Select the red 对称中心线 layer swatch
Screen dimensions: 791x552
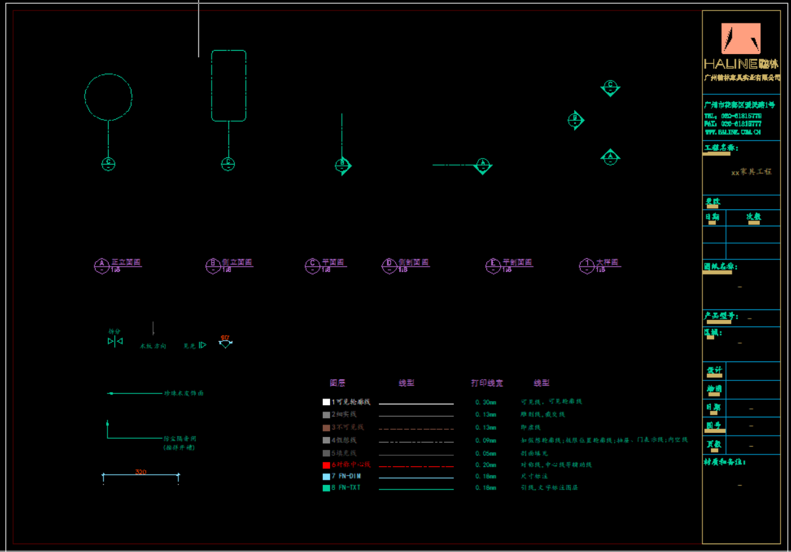click(x=326, y=466)
